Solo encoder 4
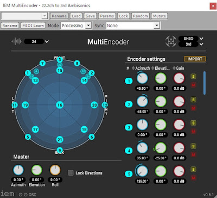 [193, 146]
